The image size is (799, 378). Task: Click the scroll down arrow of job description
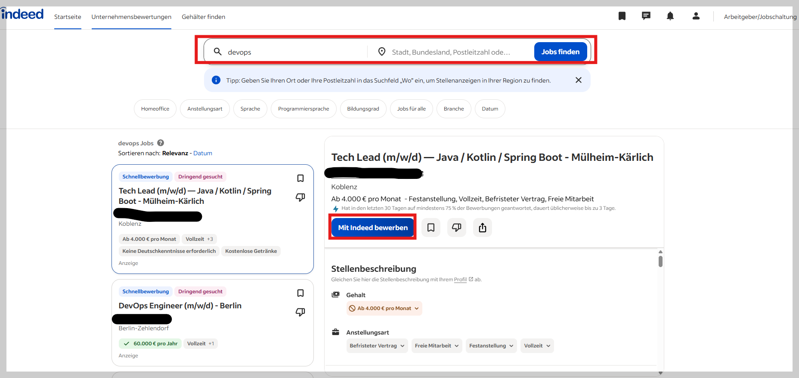[x=660, y=373]
